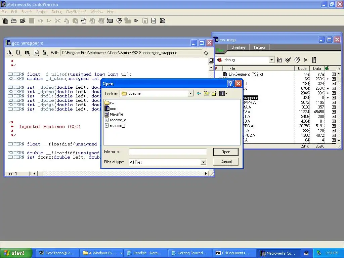Viewport: 344px width, 258px height.
Task: Open the debug target dropdown in cw.mcp
Action: point(271,60)
